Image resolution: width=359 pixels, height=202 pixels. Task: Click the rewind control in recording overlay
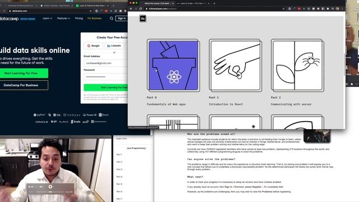pyautogui.click(x=29, y=187)
